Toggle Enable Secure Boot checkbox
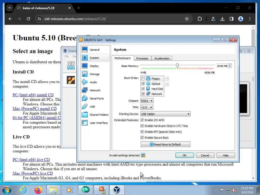Viewport: 260px width, 195px height. click(142, 137)
